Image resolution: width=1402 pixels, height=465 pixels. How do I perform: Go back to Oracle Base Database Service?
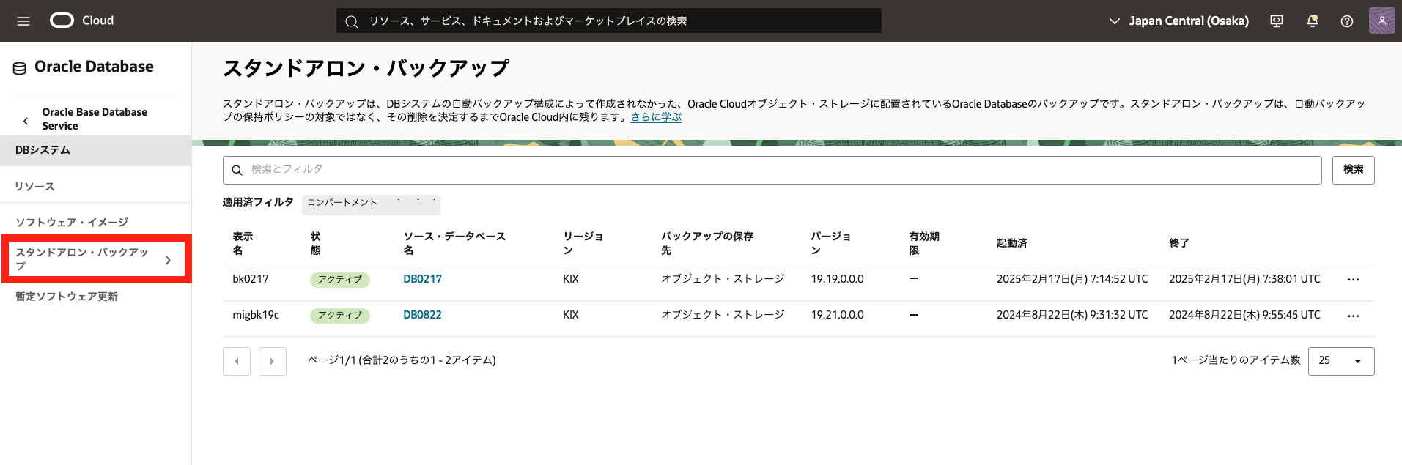point(26,121)
